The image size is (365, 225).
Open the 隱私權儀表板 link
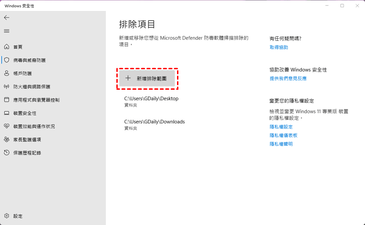[x=283, y=136]
